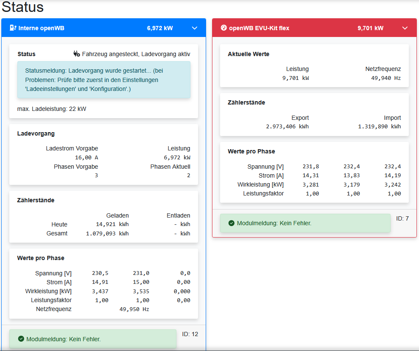419x351 pixels.
Task: Click the 'Ladestrom Vorgabe' label
Action: click(72, 148)
